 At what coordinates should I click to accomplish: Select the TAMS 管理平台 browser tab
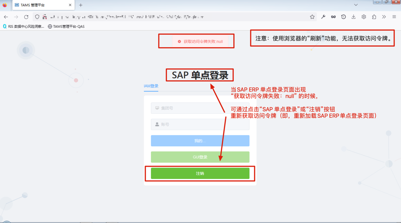pos(44,5)
